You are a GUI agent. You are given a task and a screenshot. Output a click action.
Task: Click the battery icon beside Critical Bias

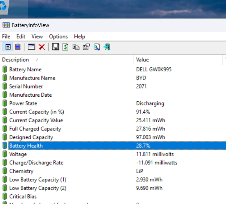[x=5, y=197]
